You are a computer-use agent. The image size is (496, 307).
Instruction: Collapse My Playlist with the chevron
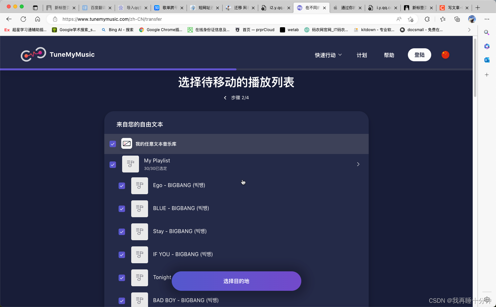click(x=358, y=164)
